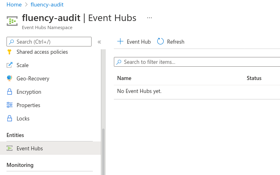Click the Locks padlock icon
This screenshot has width=280, height=175.
9,118
